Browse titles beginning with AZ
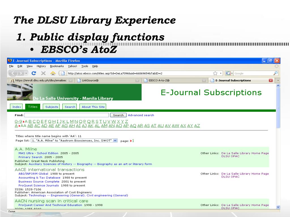Screen dimensions: 290x217 point(197,126)
